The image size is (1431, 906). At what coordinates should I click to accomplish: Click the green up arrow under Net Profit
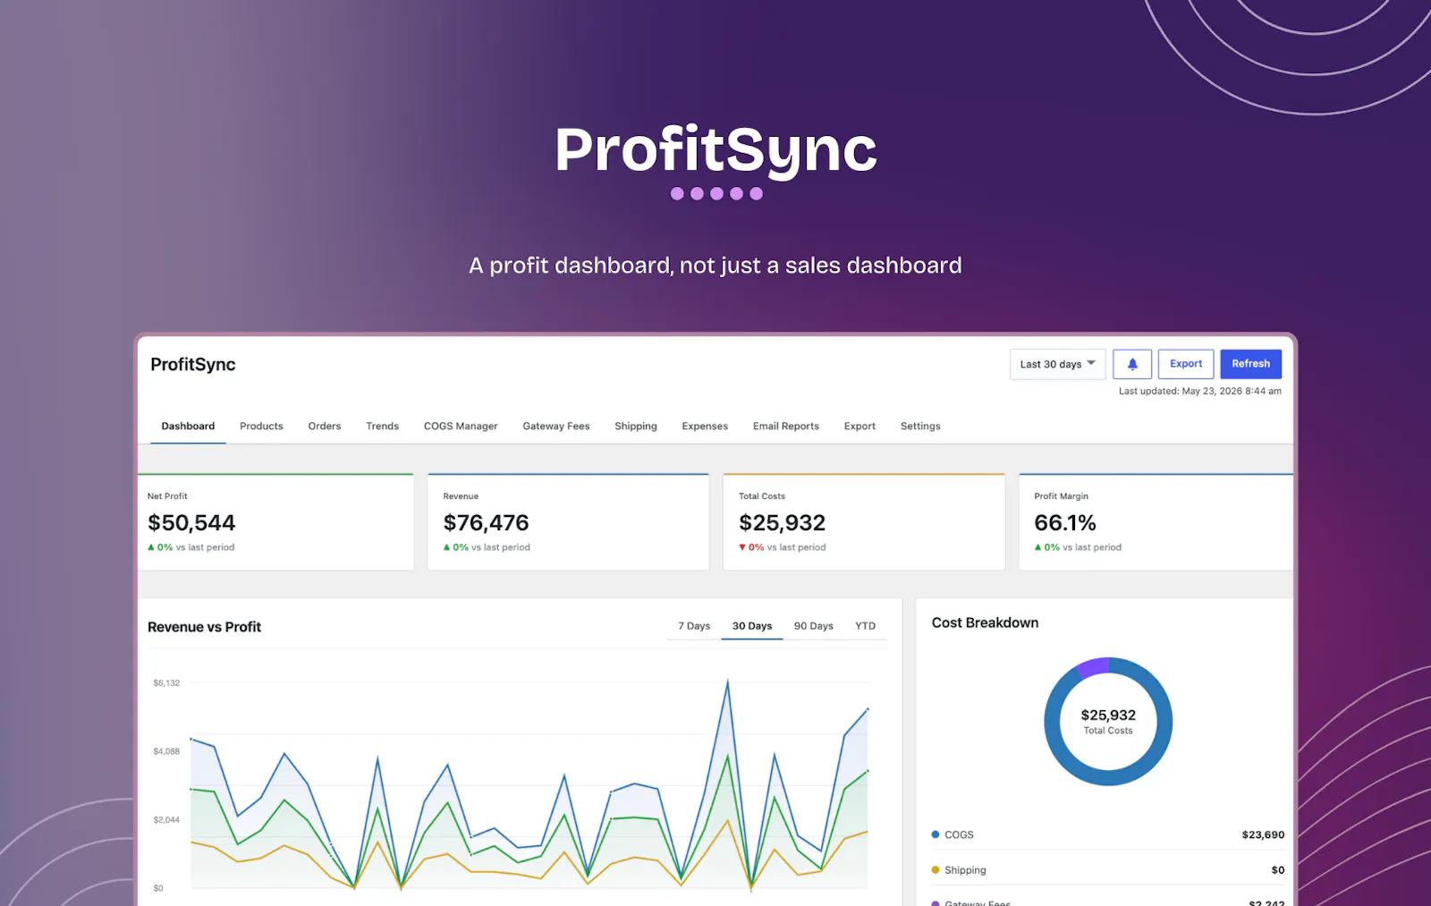pos(151,547)
